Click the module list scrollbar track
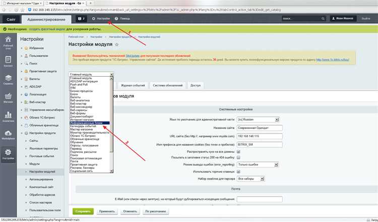 click(111, 161)
